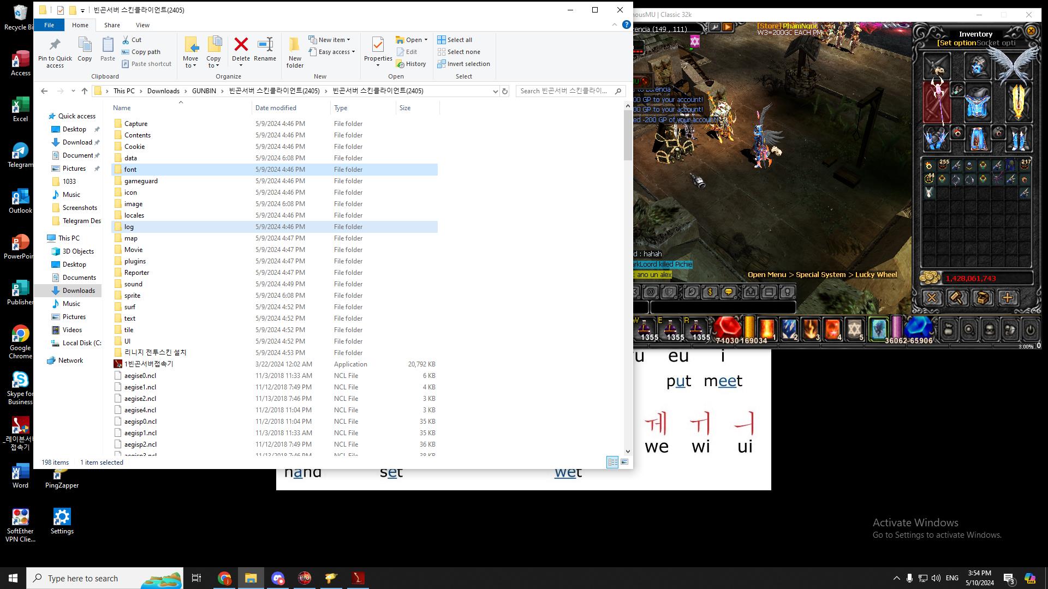Viewport: 1048px width, 589px height.
Task: Click the volume icon in system tray
Action: tap(936, 578)
